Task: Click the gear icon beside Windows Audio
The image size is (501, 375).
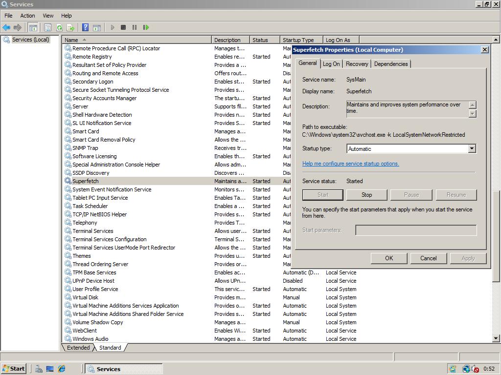Action: click(x=68, y=338)
